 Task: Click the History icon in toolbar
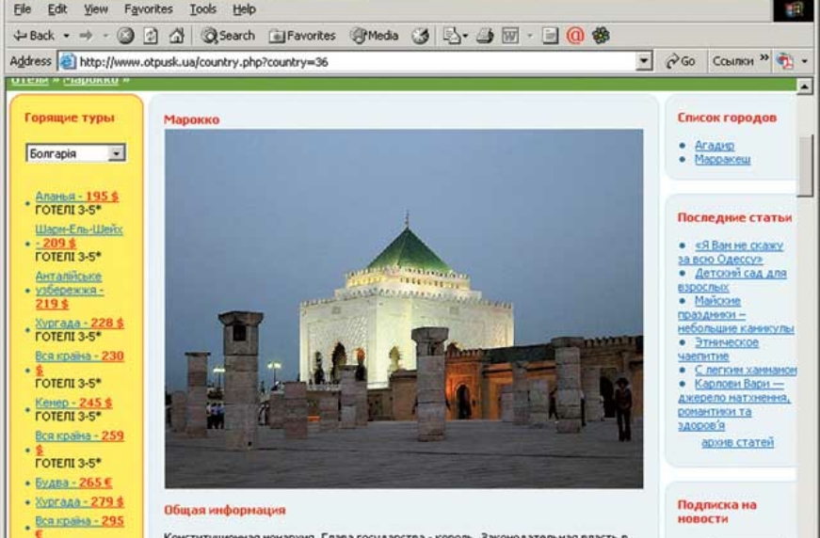420,36
